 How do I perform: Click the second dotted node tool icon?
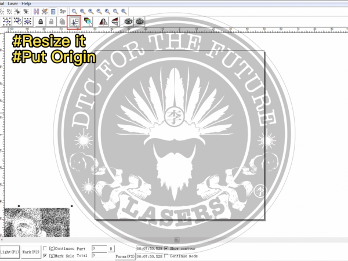pyautogui.click(x=9, y=12)
